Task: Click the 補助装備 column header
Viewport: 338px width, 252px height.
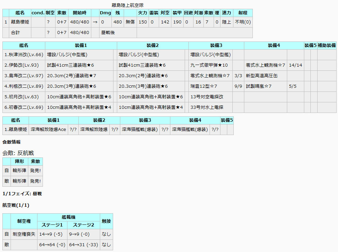Action: [326, 45]
